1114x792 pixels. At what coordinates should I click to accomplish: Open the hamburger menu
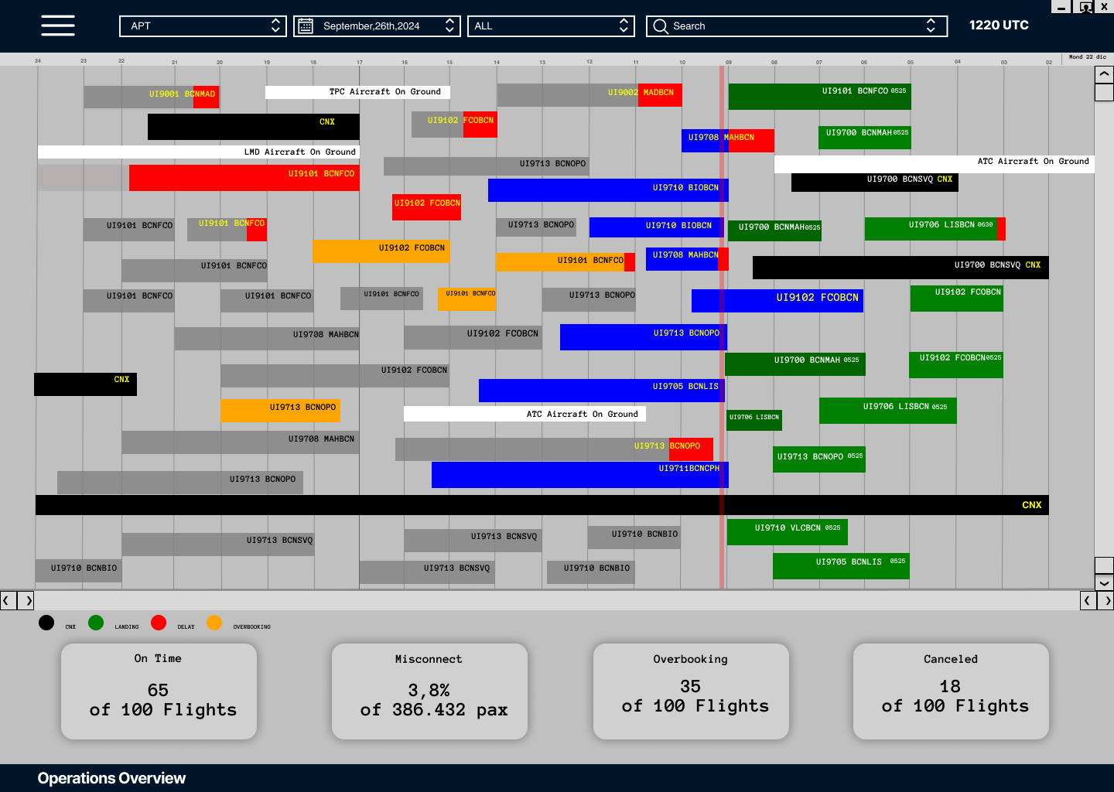(x=58, y=26)
